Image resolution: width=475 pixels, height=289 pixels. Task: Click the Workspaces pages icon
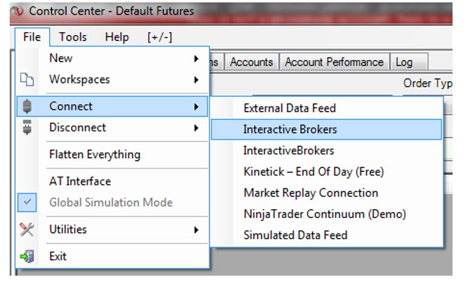tap(27, 79)
